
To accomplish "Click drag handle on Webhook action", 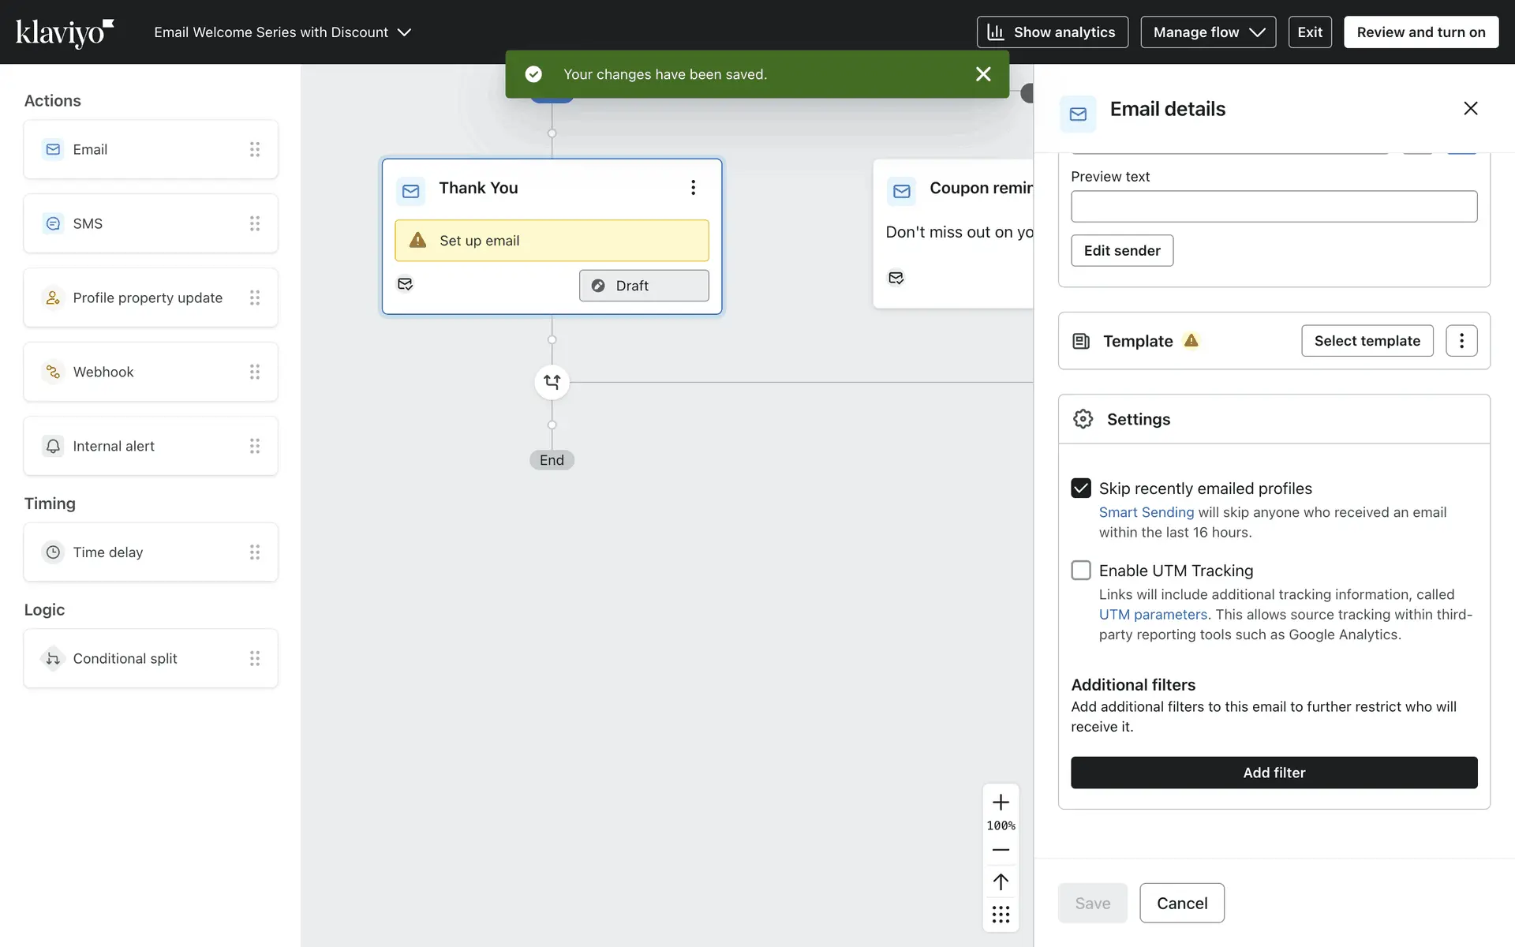I will pyautogui.click(x=254, y=372).
